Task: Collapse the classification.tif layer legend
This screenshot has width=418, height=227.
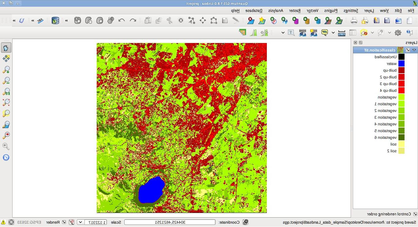Action: pyautogui.click(x=414, y=50)
